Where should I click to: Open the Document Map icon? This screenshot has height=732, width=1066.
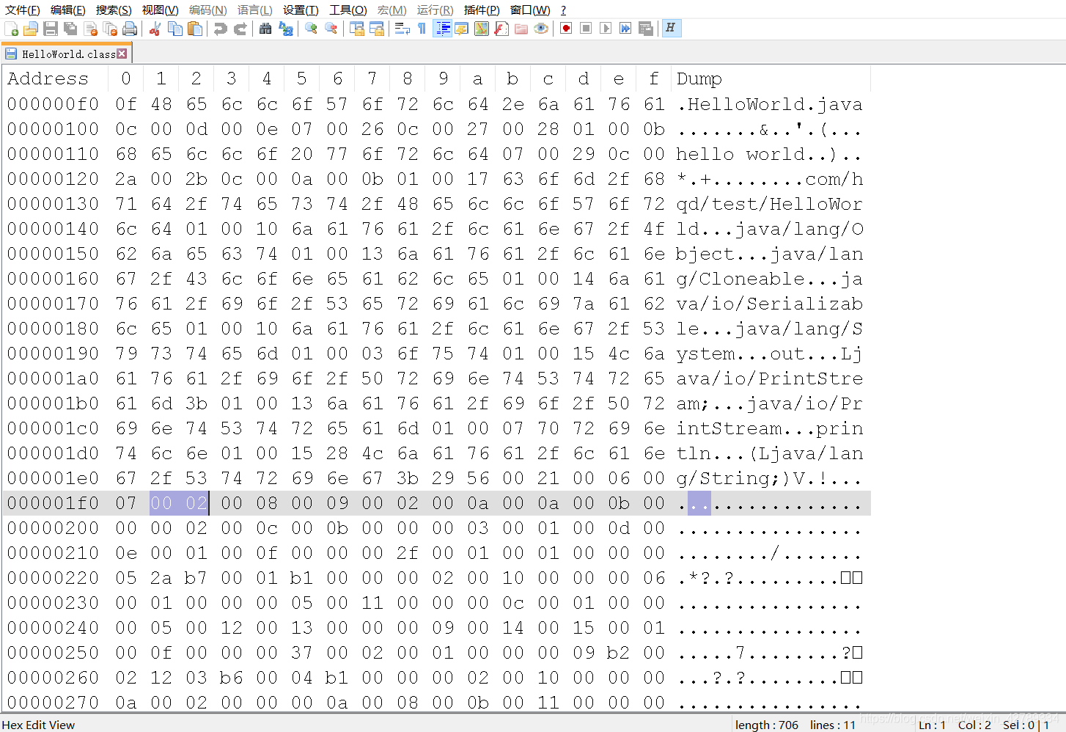[x=481, y=29]
